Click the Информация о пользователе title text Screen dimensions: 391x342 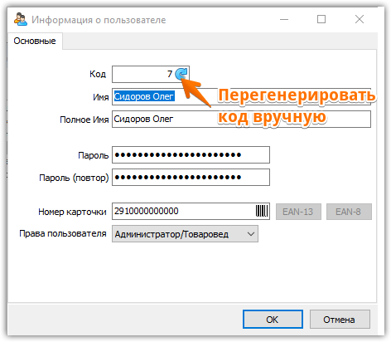point(99,20)
